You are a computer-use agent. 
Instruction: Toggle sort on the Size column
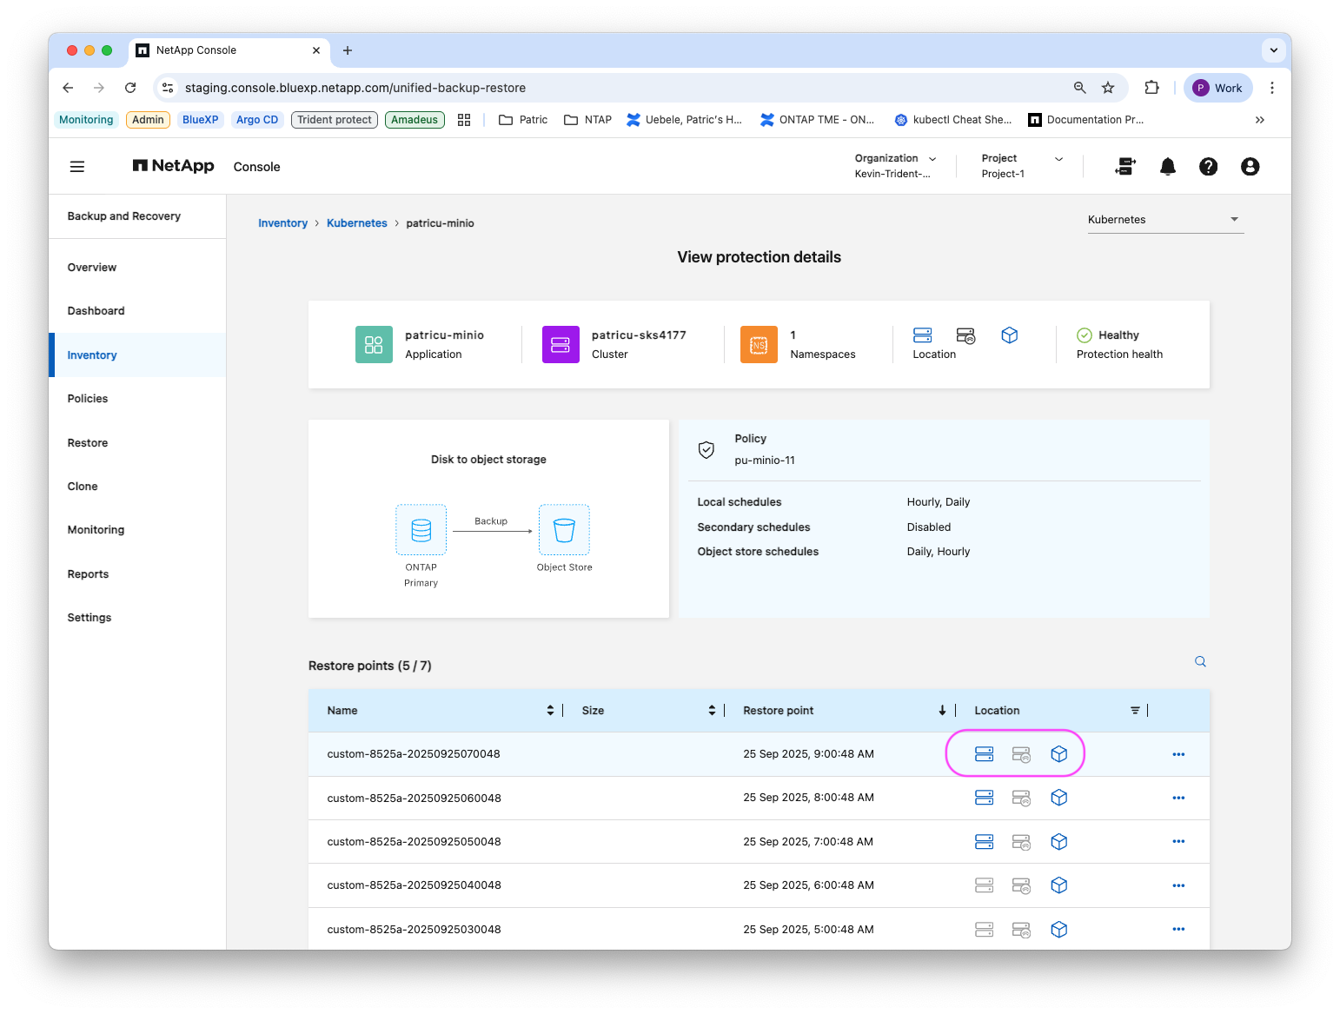[x=712, y=711]
